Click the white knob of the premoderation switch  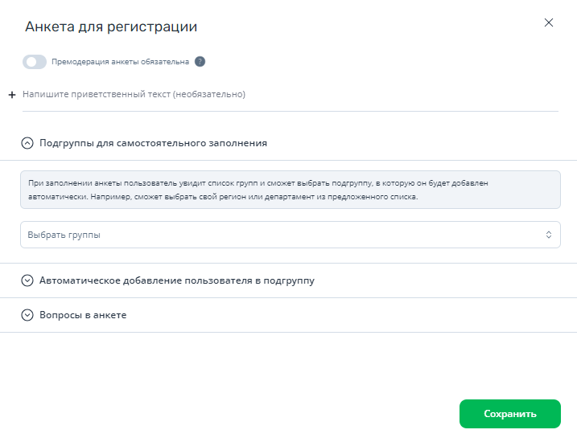tap(31, 62)
